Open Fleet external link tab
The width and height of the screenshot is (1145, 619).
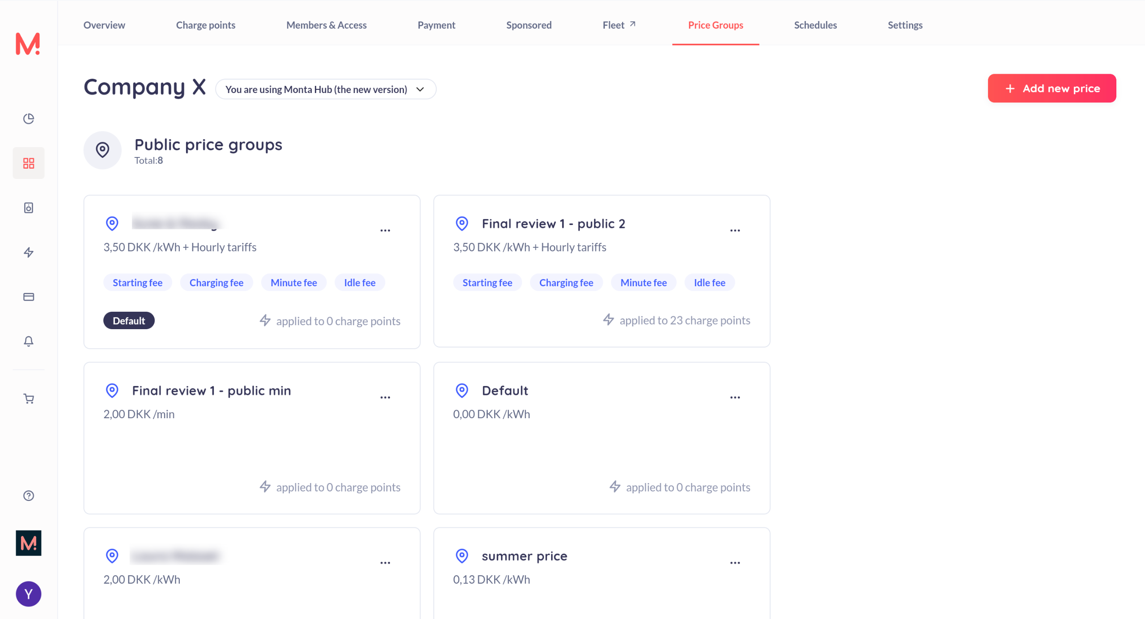tap(619, 25)
